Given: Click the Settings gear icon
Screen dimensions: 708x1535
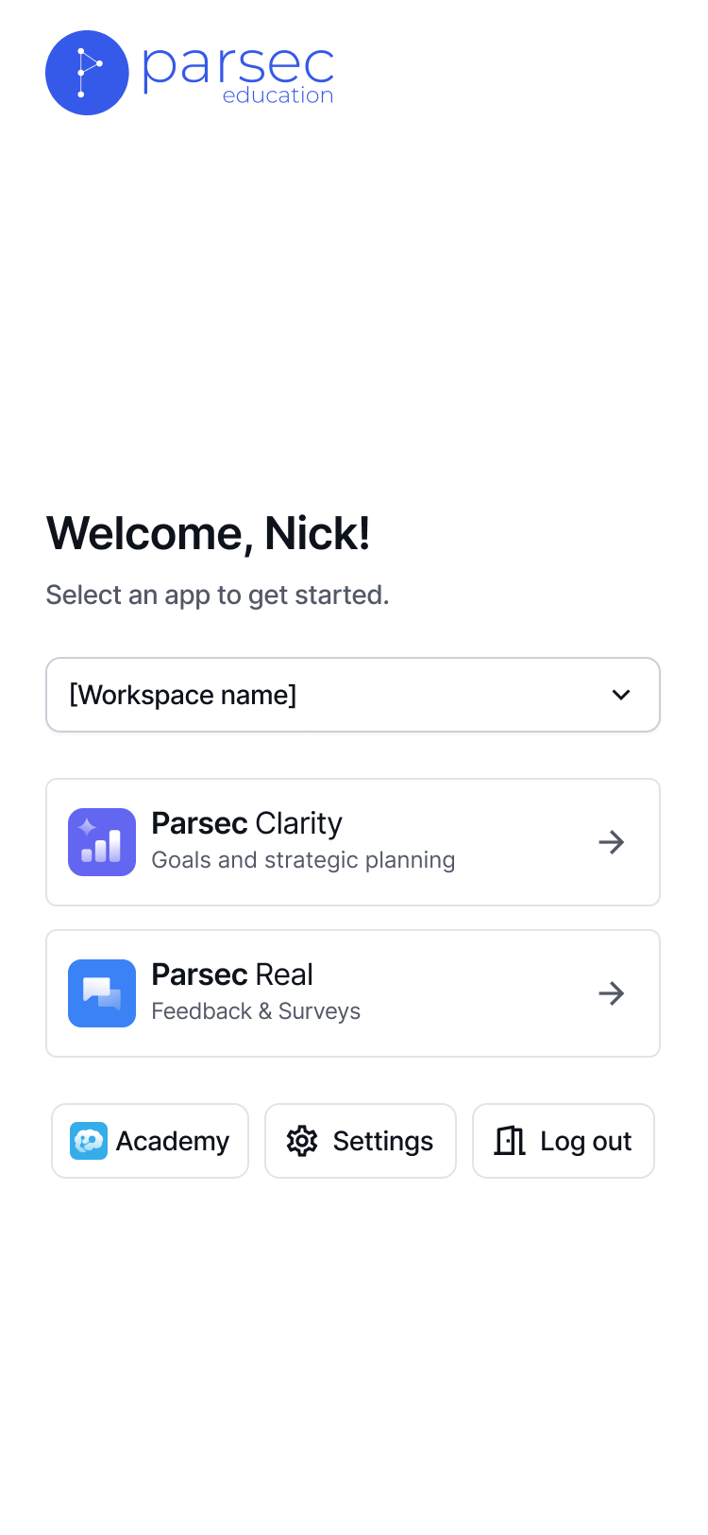Looking at the screenshot, I should point(302,1141).
